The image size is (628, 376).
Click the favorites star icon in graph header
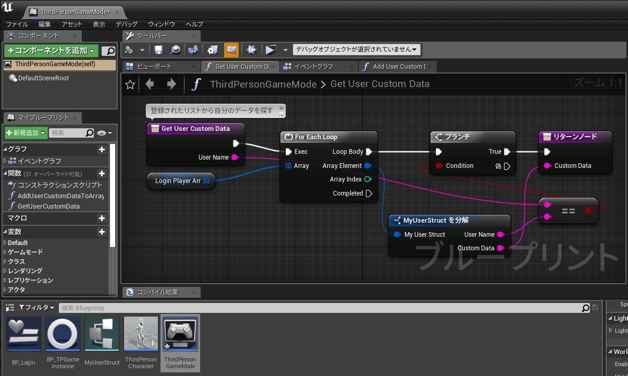pos(130,84)
